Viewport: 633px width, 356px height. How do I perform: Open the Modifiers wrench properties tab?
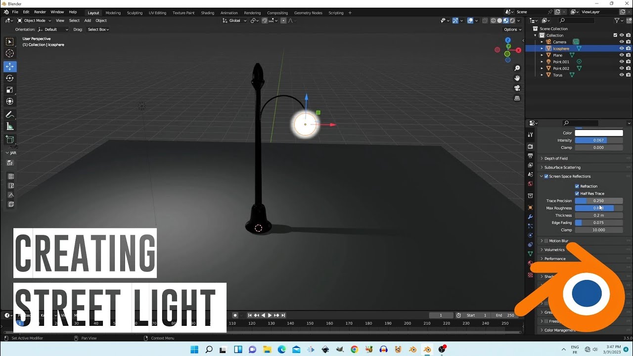coord(530,217)
